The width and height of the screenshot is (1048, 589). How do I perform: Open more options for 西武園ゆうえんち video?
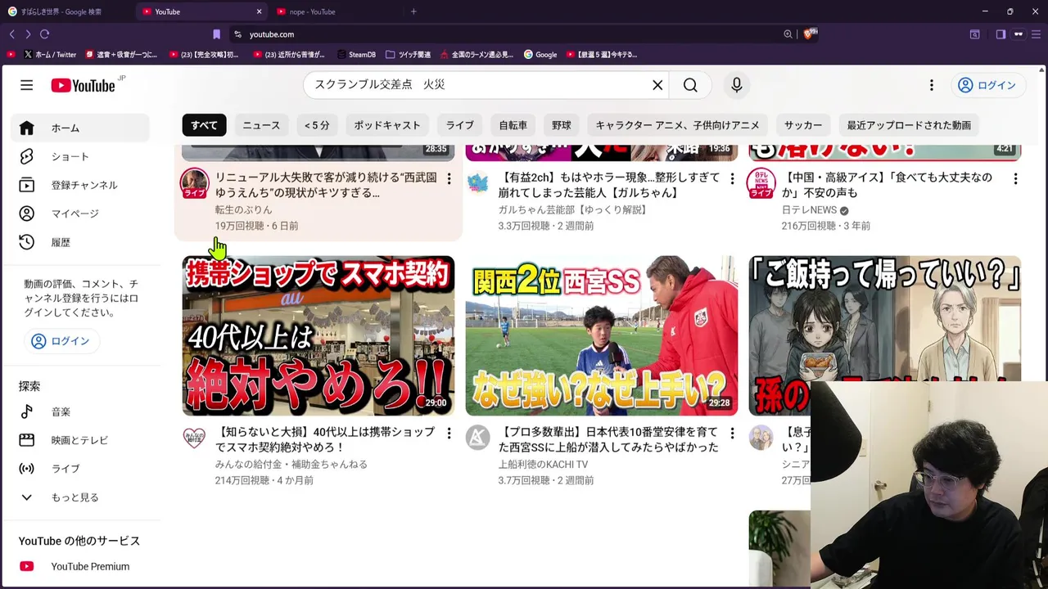tap(449, 178)
